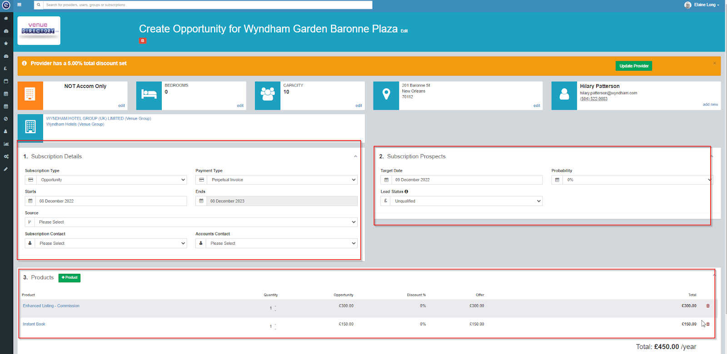Open the bar chart reports icon in the sidebar
The width and height of the screenshot is (727, 354).
pos(6,144)
